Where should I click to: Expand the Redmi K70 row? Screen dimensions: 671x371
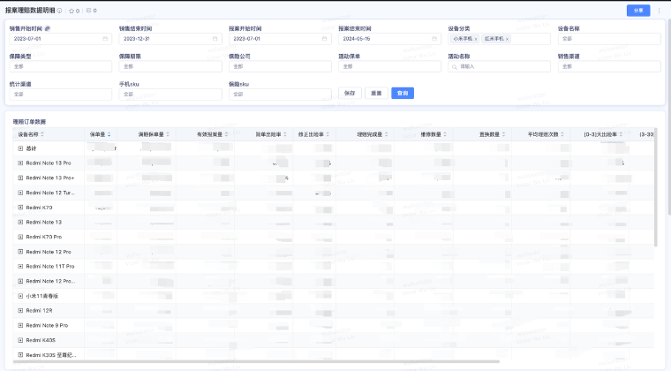(20, 208)
